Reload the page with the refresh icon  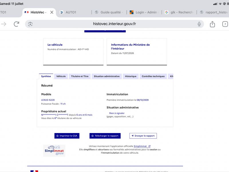coord(16,24)
